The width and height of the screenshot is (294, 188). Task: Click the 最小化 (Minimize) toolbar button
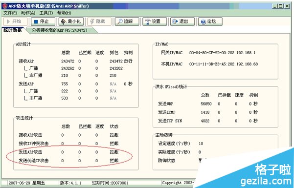[71, 21]
